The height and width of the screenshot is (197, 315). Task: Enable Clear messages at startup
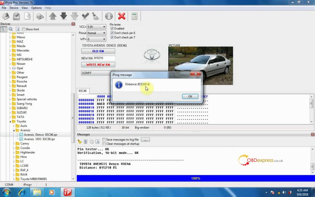tap(104, 144)
